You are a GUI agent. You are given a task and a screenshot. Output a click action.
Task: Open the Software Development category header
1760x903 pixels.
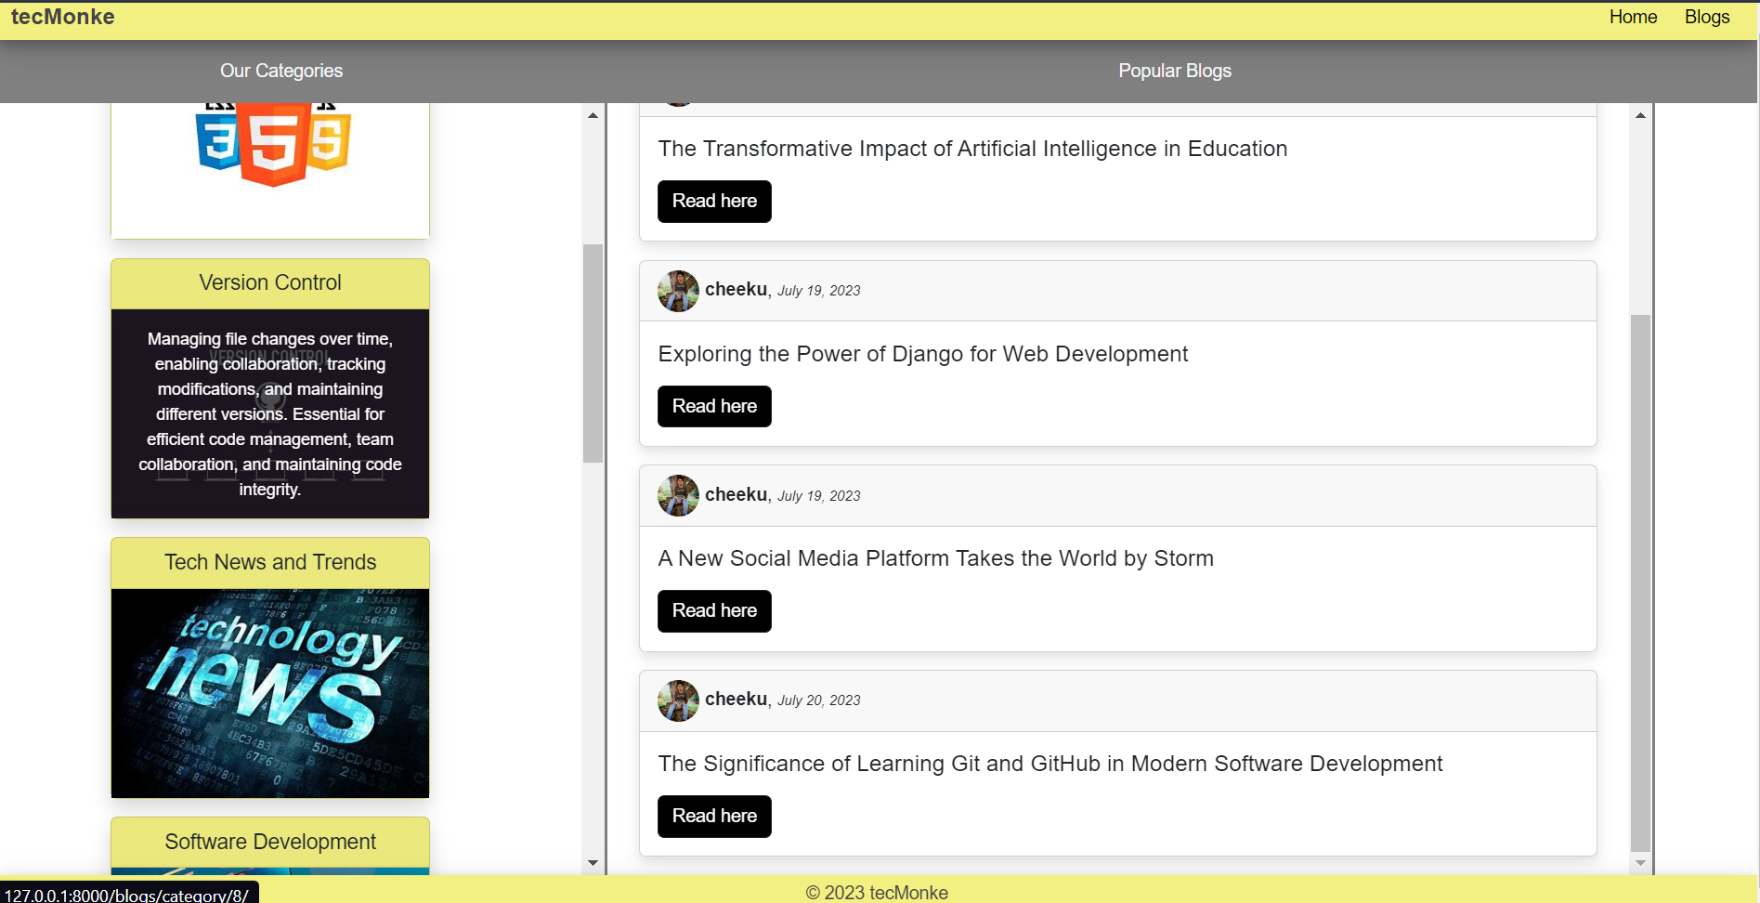point(270,842)
